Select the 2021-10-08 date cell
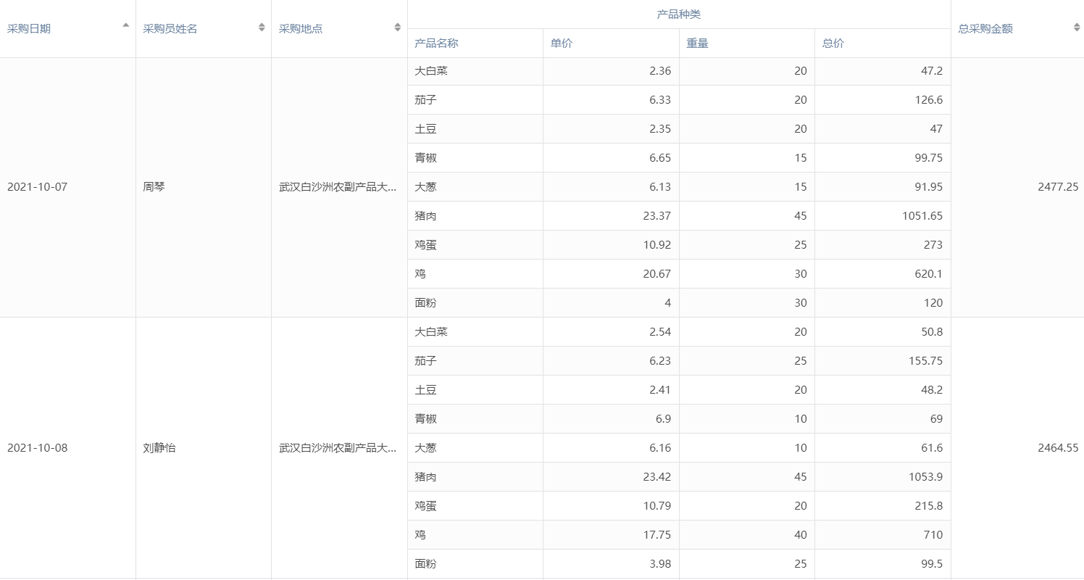Screen dimensions: 1084x580 coord(37,448)
